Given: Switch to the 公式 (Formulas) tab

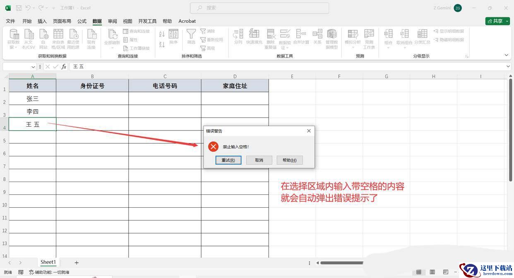Looking at the screenshot, I should (x=82, y=21).
